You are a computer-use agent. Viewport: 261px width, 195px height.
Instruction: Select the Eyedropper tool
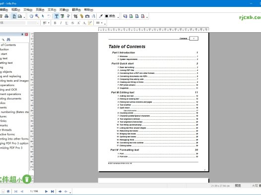click(101, 16)
